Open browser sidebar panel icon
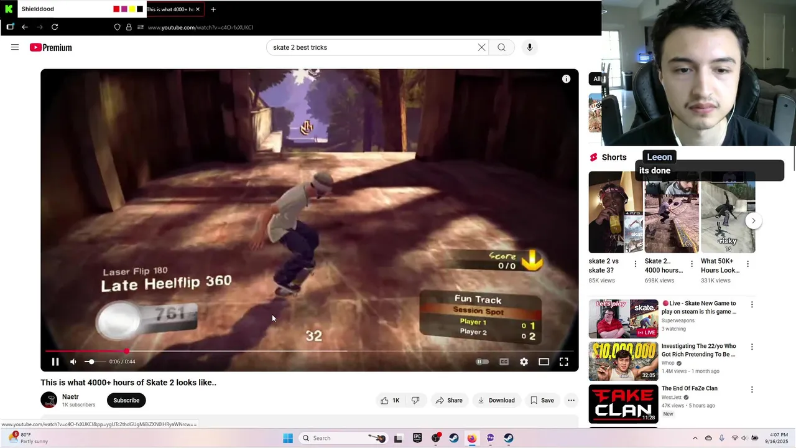The width and height of the screenshot is (796, 448). pyautogui.click(x=10, y=27)
